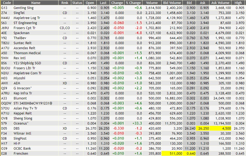
Task: Click Spackman % change value -4.8
Action: click(x=138, y=33)
